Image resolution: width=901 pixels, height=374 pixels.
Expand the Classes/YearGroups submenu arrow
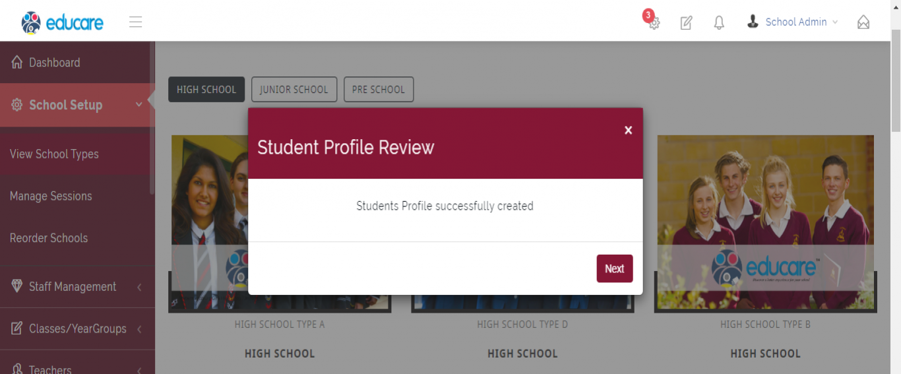139,328
